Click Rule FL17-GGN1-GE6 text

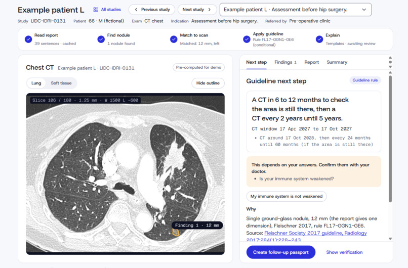(273, 39)
